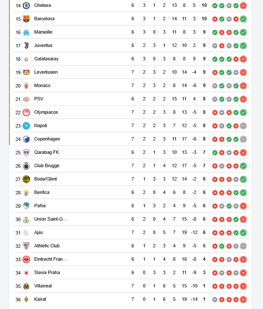Select the Juventus logo icon

pos(26,45)
